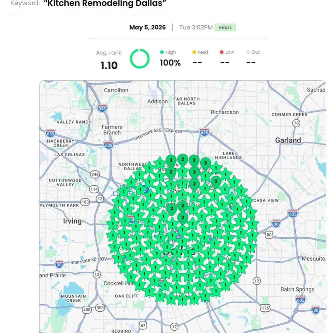Click the Interstate 635 TEXpress road label
Viewport: 333px width, 333px height.
[158, 134]
